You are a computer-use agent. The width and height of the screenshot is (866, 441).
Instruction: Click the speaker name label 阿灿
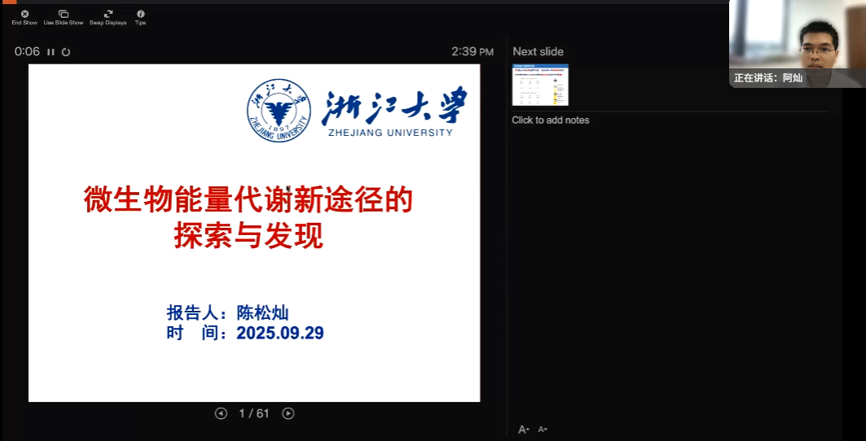click(x=793, y=78)
